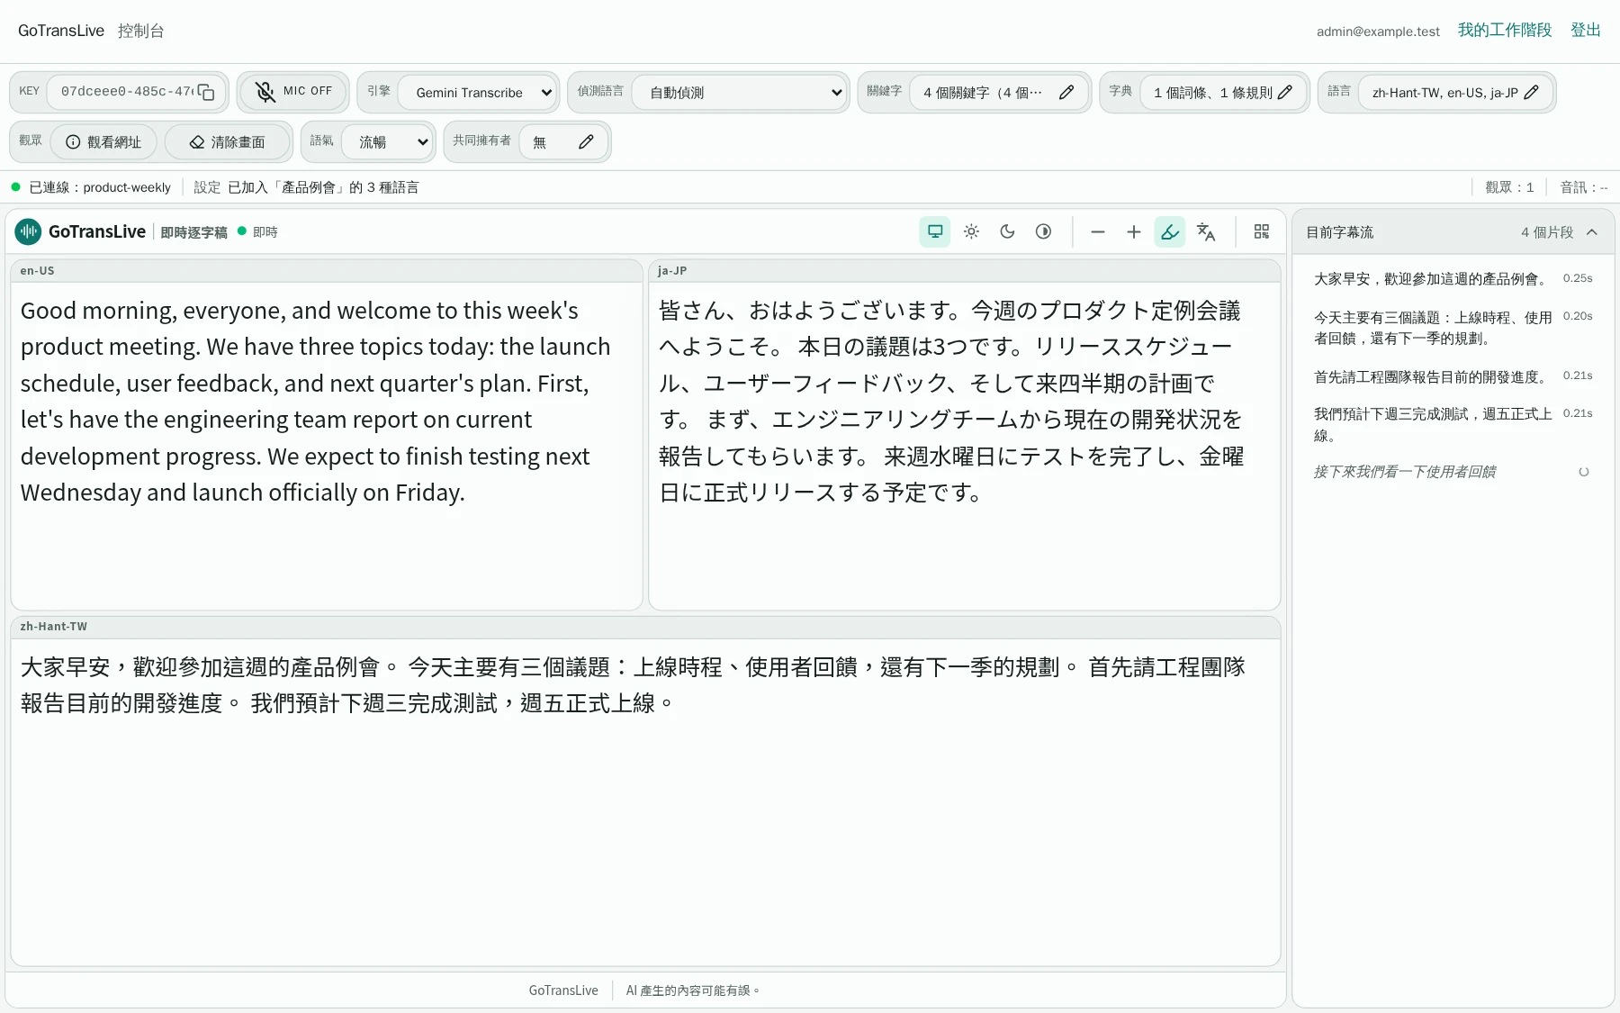Image resolution: width=1620 pixels, height=1013 pixels.
Task: Edit co-owners with the pencil icon
Action: (x=586, y=141)
